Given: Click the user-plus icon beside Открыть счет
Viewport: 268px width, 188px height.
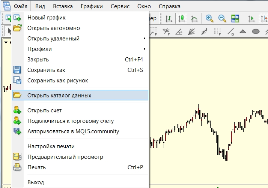Looking at the screenshot, I should [x=17, y=110].
